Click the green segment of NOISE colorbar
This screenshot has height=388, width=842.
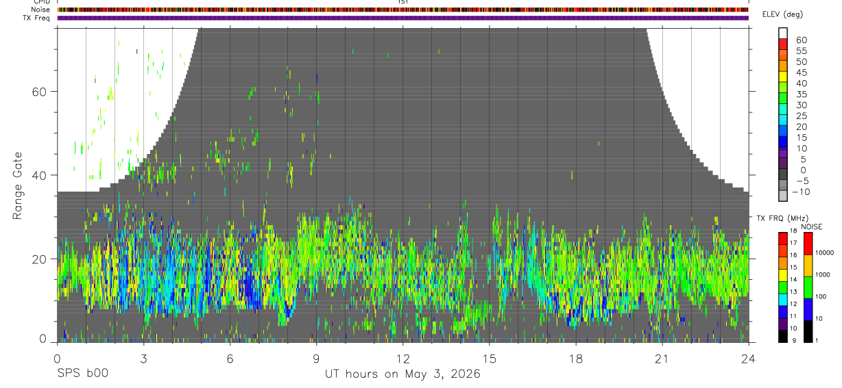coord(808,287)
